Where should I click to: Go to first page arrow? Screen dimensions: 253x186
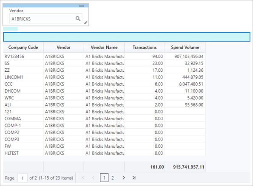tap(83, 178)
